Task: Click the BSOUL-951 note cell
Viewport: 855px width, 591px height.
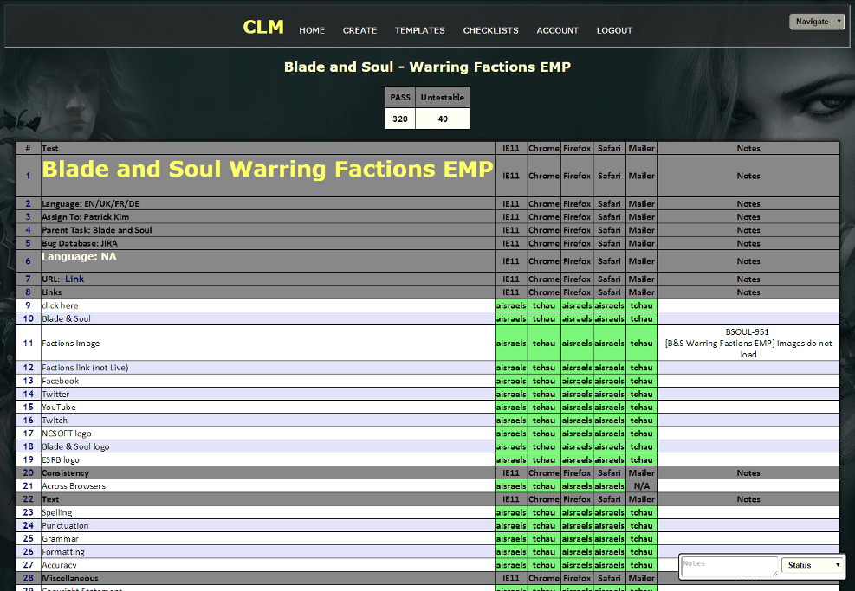Action: (x=748, y=344)
